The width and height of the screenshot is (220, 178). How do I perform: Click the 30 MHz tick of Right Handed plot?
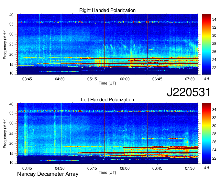tap(11, 34)
